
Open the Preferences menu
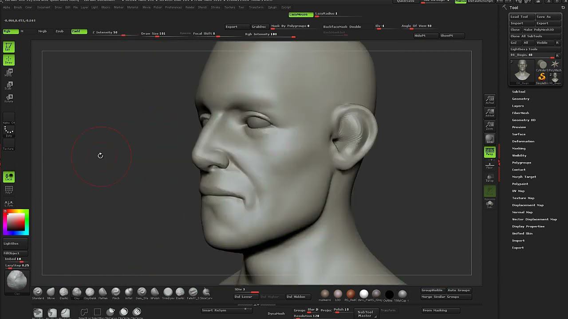pos(173,8)
